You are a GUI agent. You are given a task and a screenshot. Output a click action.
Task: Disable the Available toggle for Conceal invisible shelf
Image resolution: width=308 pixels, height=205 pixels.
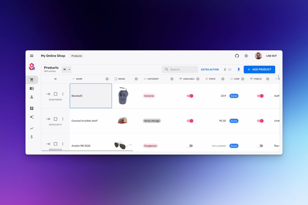coord(189,121)
